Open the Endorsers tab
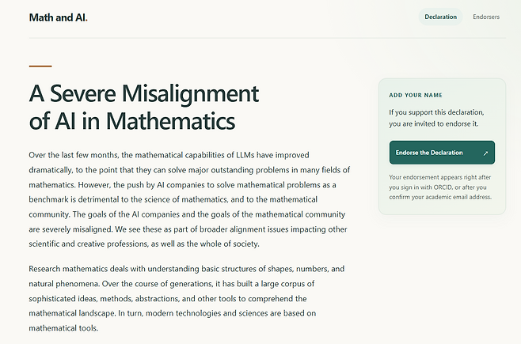Image resolution: width=521 pixels, height=344 pixels. click(x=486, y=17)
